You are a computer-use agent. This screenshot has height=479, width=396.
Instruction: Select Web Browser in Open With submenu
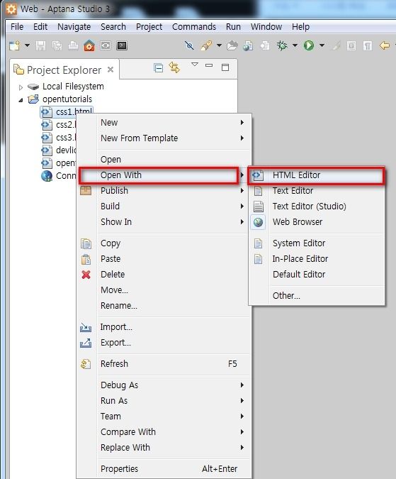[x=317, y=222]
